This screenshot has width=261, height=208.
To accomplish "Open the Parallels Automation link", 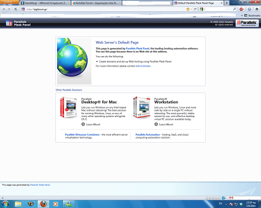I will pos(148,135).
